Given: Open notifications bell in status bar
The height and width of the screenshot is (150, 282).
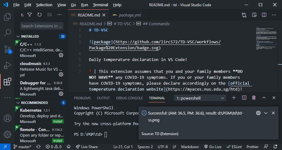Looking at the screenshot, I should [x=275, y=147].
